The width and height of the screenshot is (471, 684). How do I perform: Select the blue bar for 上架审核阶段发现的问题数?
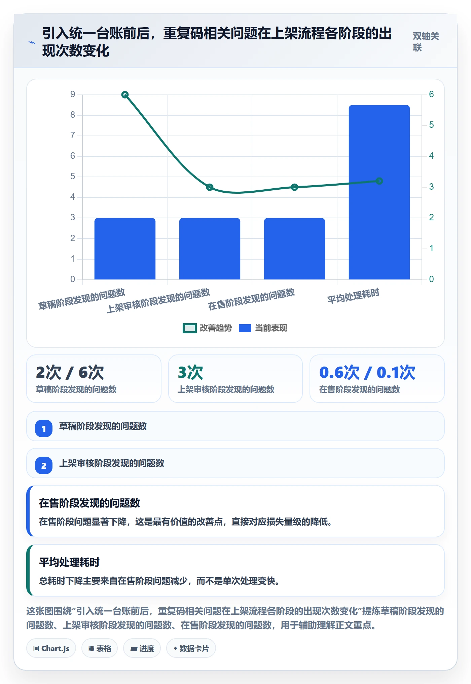(x=210, y=249)
